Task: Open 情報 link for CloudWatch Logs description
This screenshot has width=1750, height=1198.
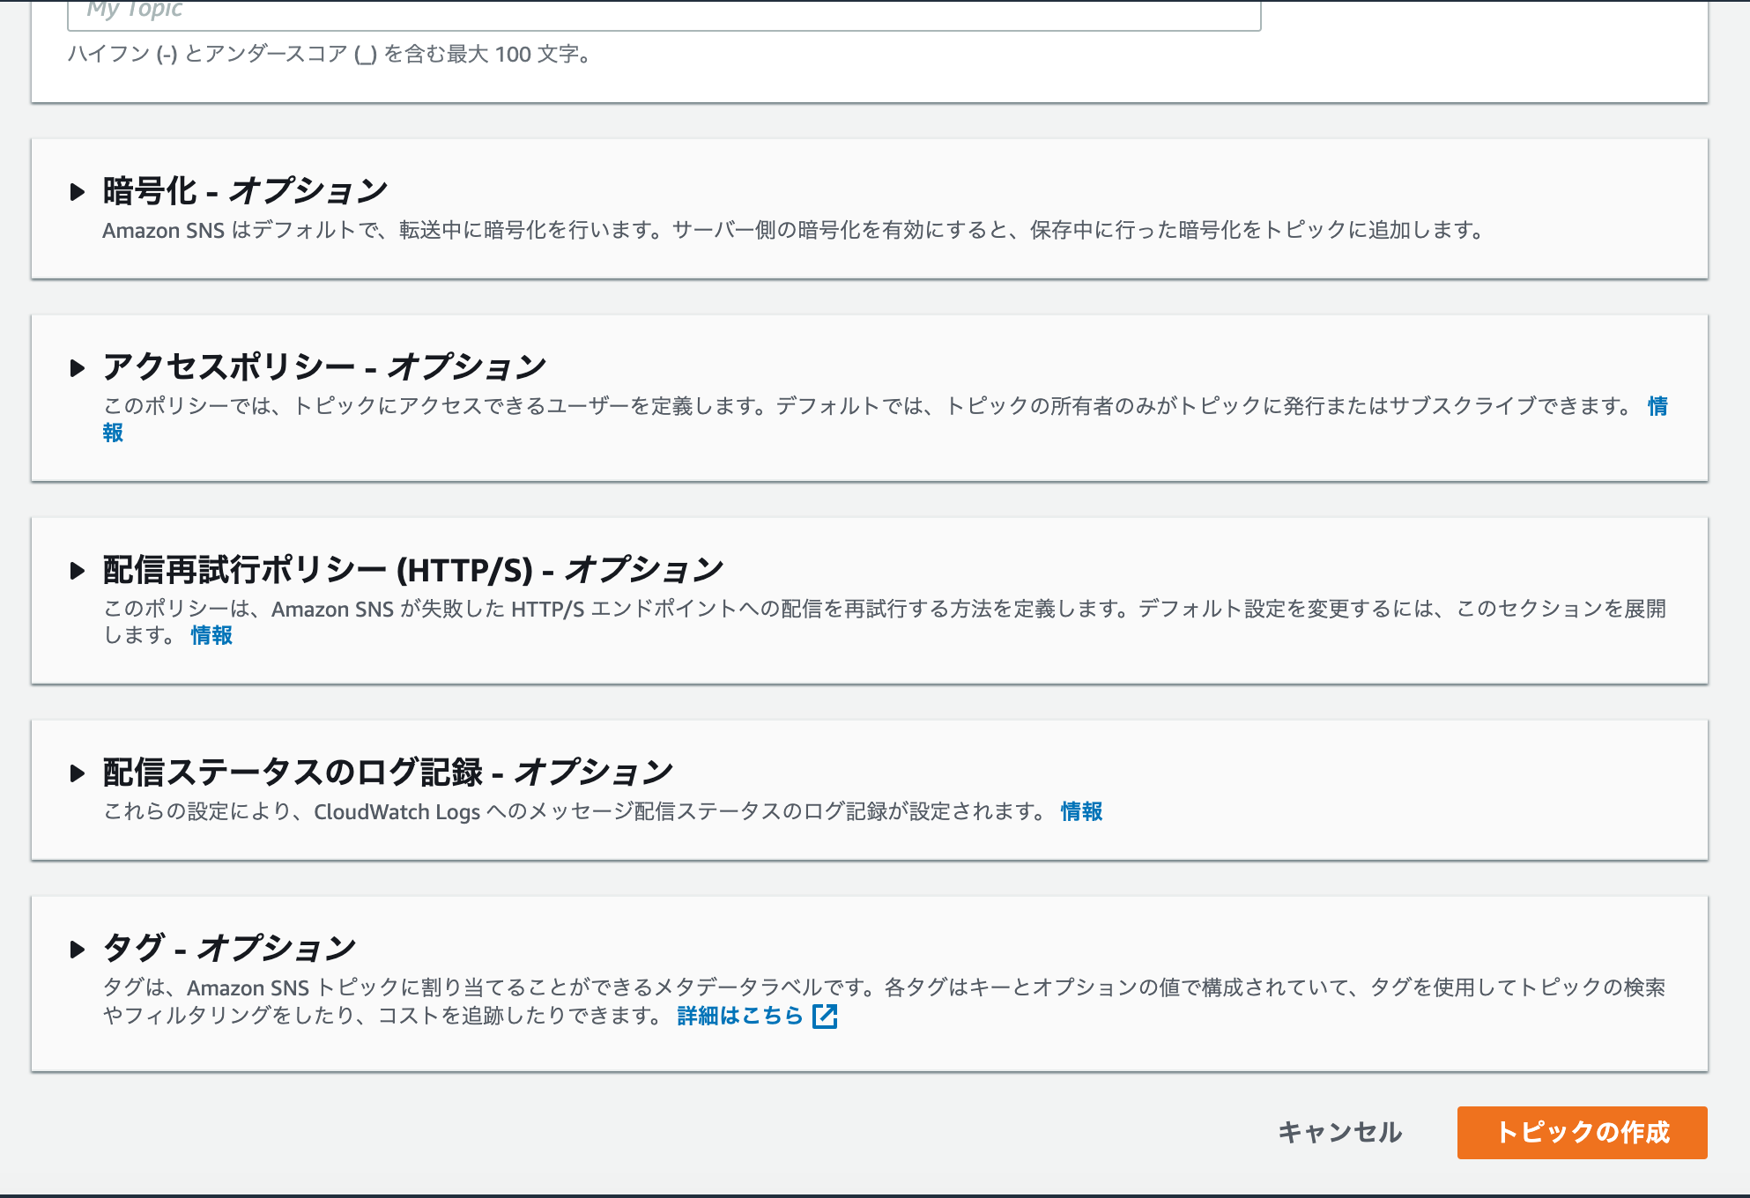Action: click(1081, 811)
